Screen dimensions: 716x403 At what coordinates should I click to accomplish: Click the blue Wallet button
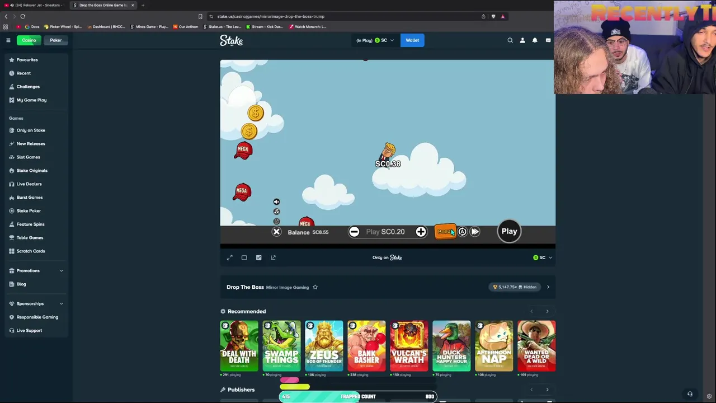tap(412, 40)
